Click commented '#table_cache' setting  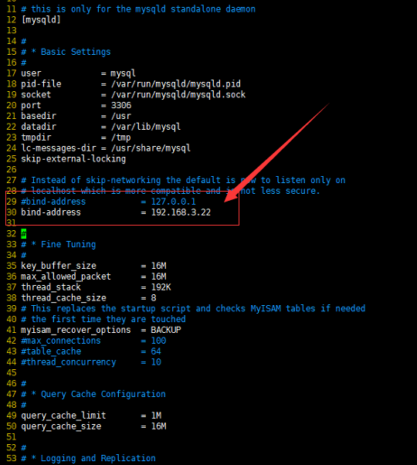tap(51, 351)
